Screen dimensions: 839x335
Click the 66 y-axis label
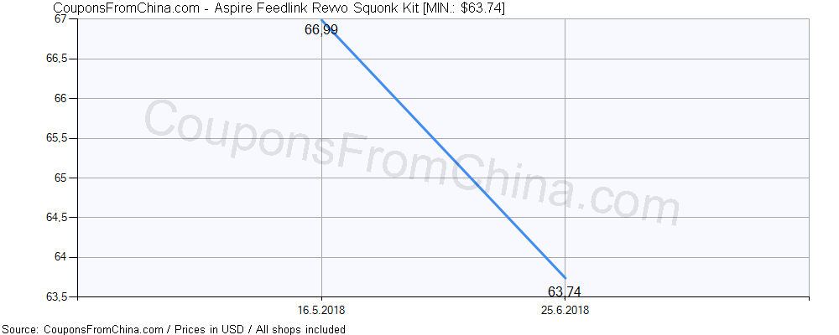[x=61, y=99]
